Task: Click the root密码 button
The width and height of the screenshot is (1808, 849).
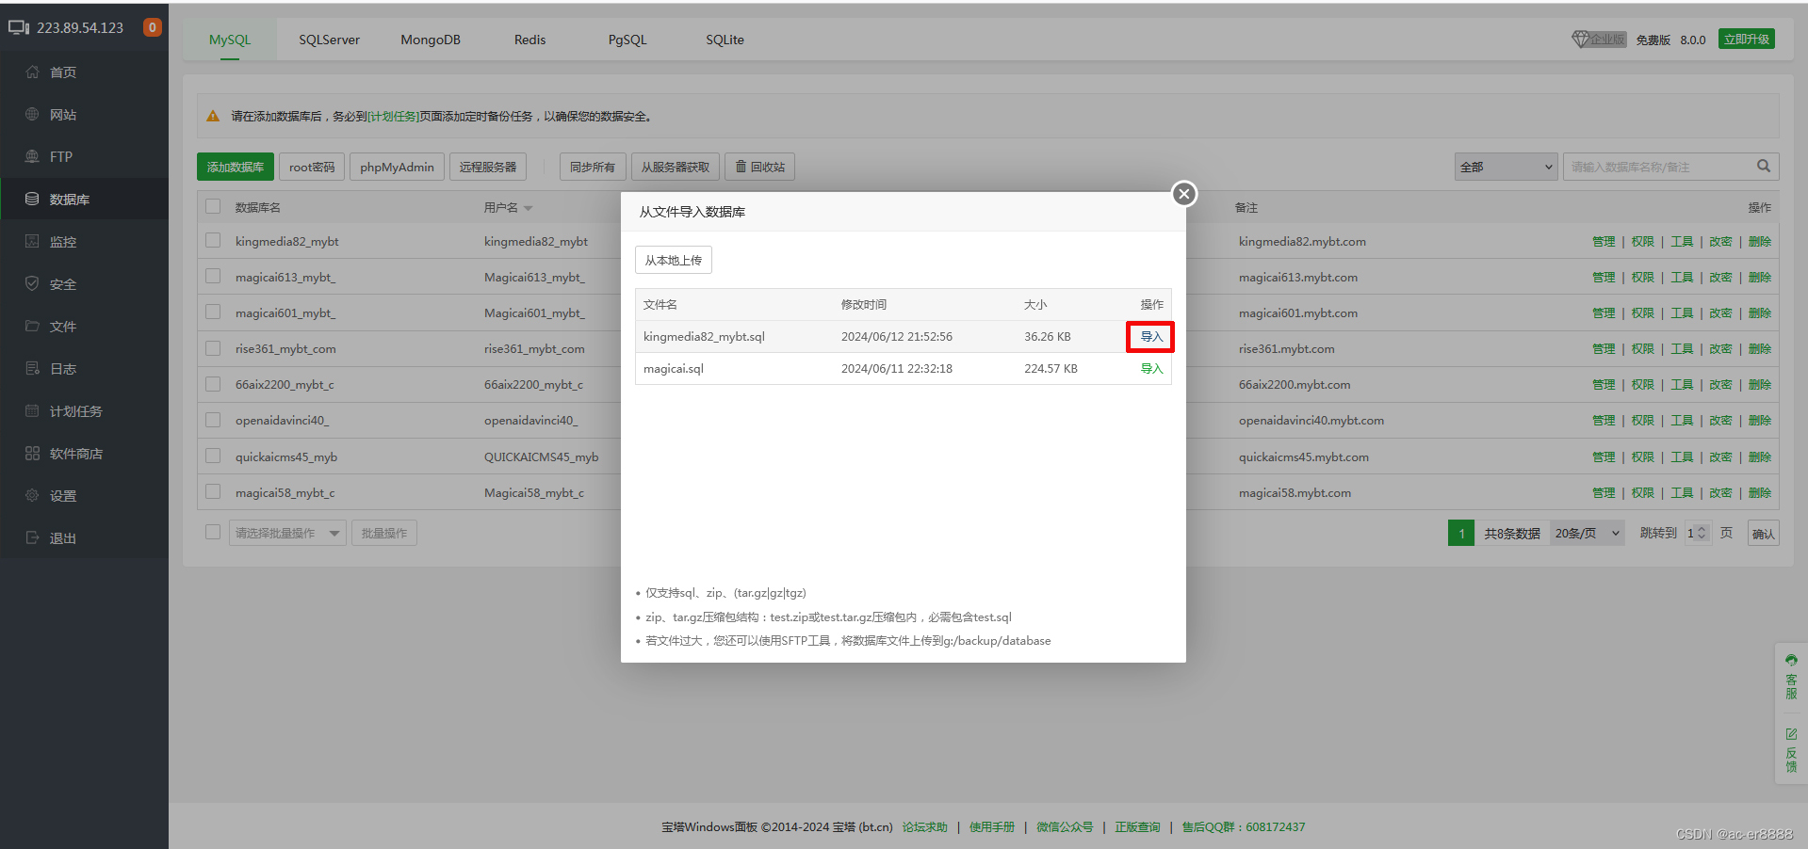Action: (x=312, y=167)
